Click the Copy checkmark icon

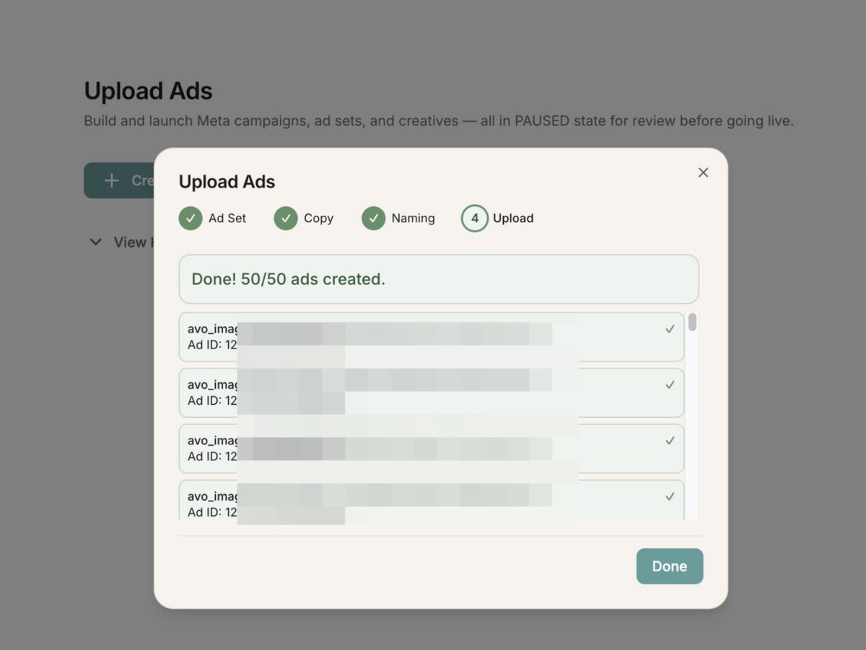click(286, 218)
